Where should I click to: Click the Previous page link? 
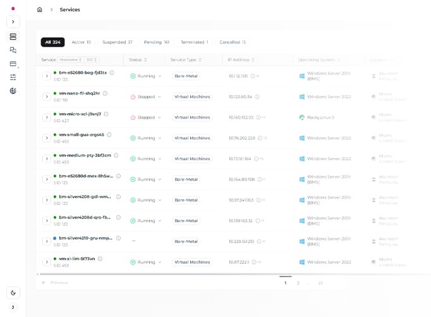point(55,282)
